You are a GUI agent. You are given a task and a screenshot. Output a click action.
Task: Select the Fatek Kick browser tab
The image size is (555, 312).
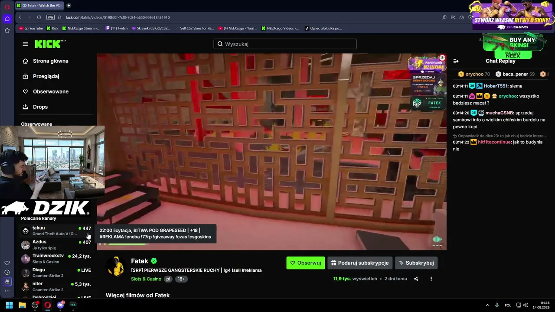pyautogui.click(x=40, y=6)
